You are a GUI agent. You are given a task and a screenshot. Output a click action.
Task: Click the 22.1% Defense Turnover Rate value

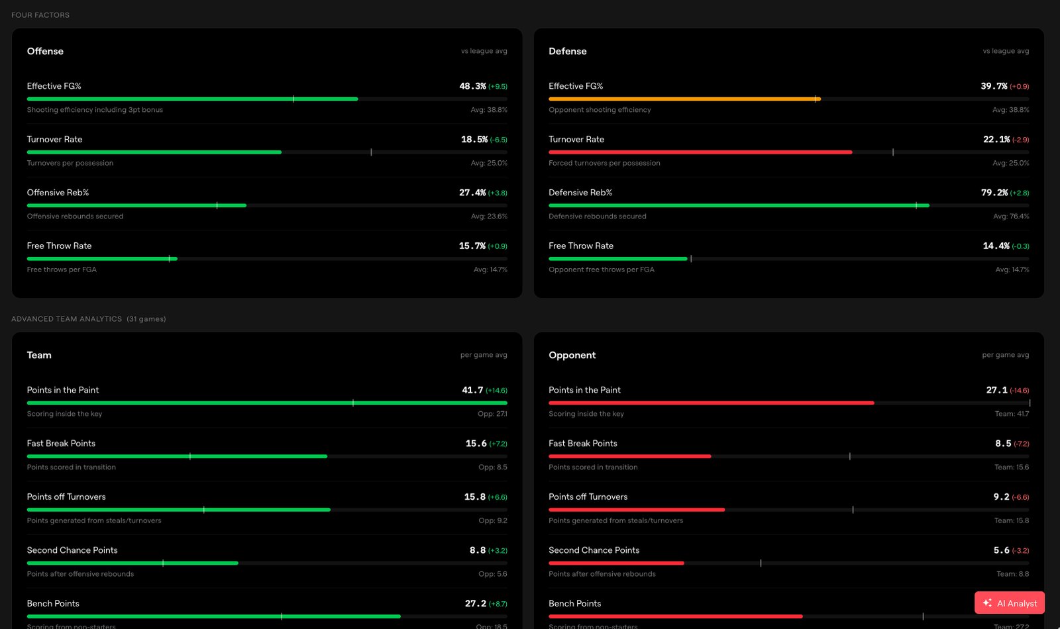[x=996, y=139]
